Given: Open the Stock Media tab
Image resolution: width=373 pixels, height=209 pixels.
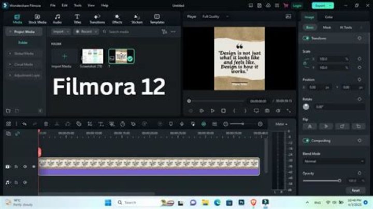Looking at the screenshot, I should [x=37, y=19].
